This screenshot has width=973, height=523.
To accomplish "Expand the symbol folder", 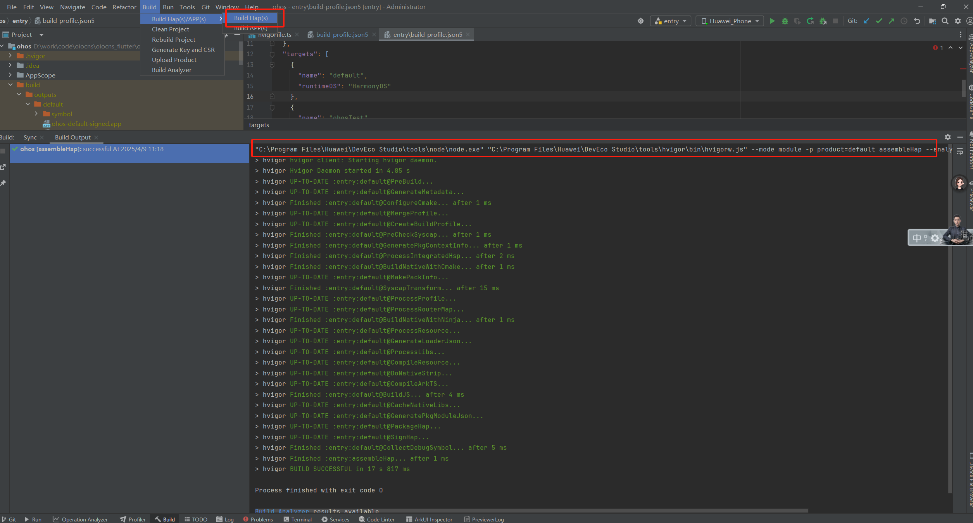I will click(36, 114).
